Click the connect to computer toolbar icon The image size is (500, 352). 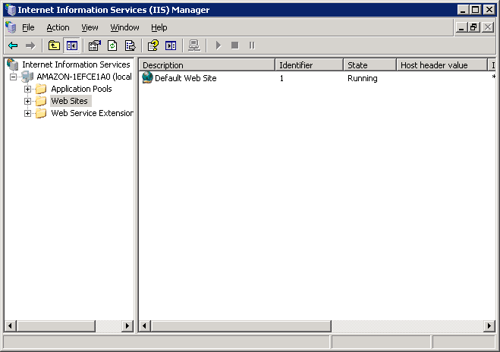194,46
